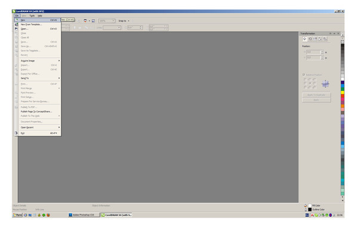Pick the yellow swatch in the color palette
The width and height of the screenshot is (358, 227).
[x=342, y=93]
